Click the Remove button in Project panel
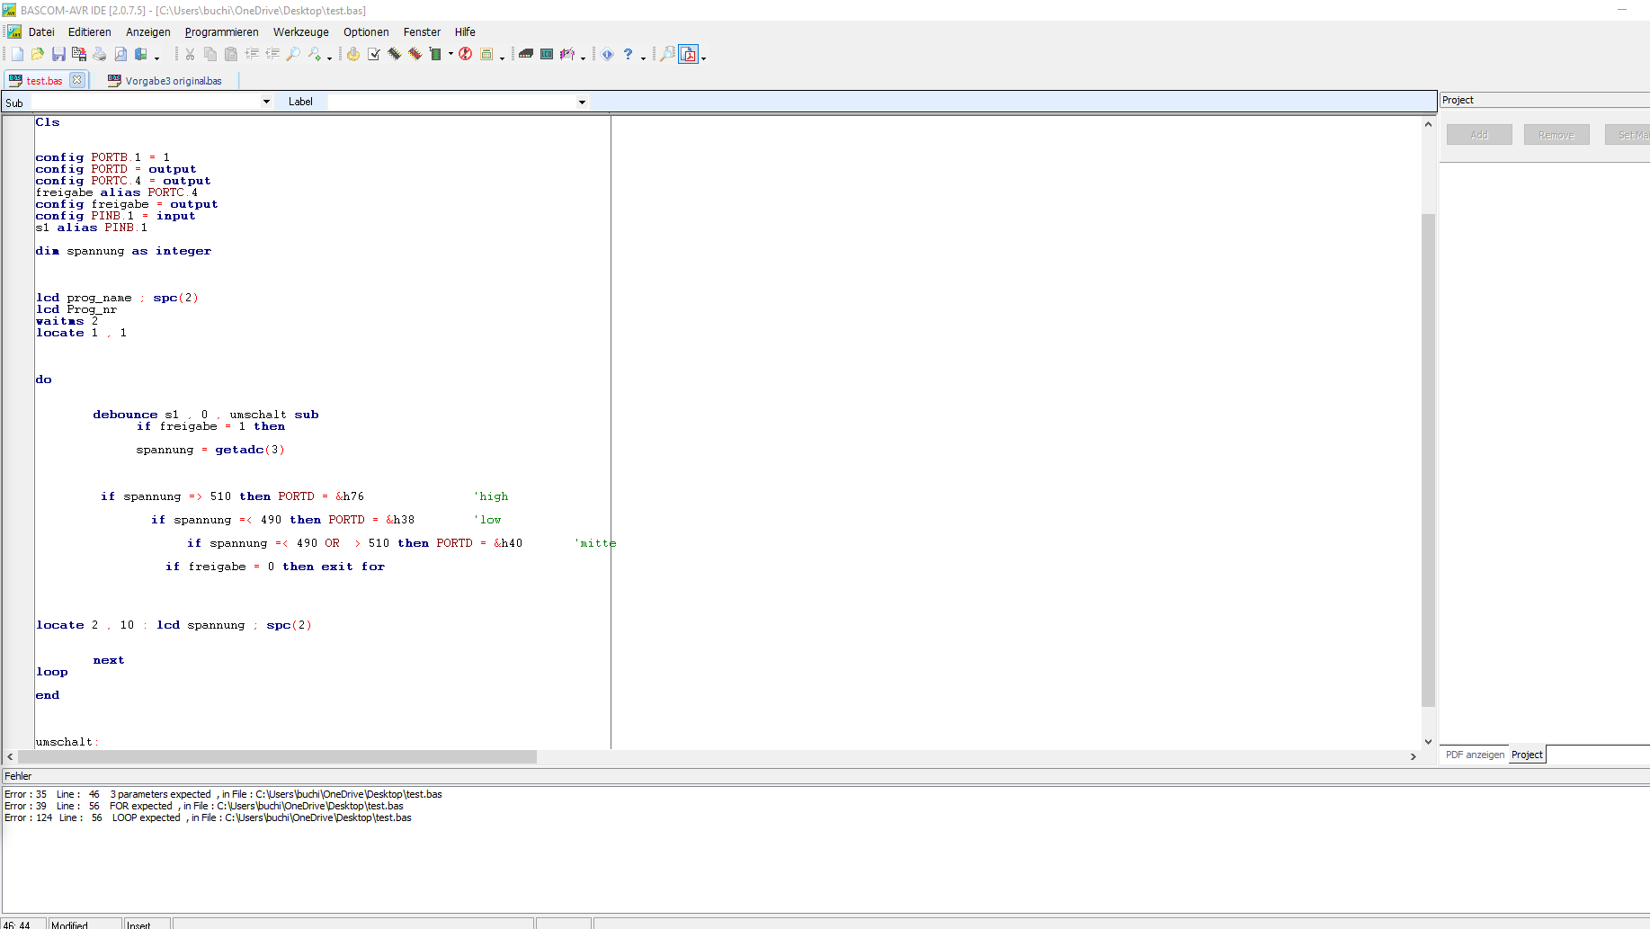Screen dimensions: 1650x929 tap(1556, 135)
